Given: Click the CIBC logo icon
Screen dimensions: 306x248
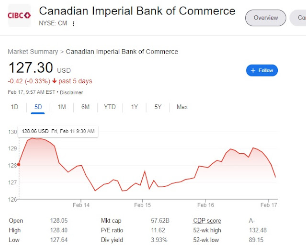Looking at the screenshot, I should point(19,15).
